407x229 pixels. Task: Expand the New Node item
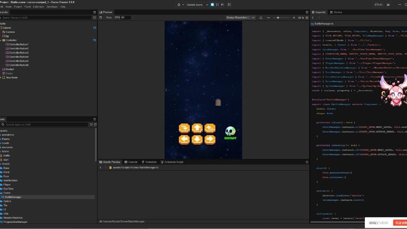1,78
